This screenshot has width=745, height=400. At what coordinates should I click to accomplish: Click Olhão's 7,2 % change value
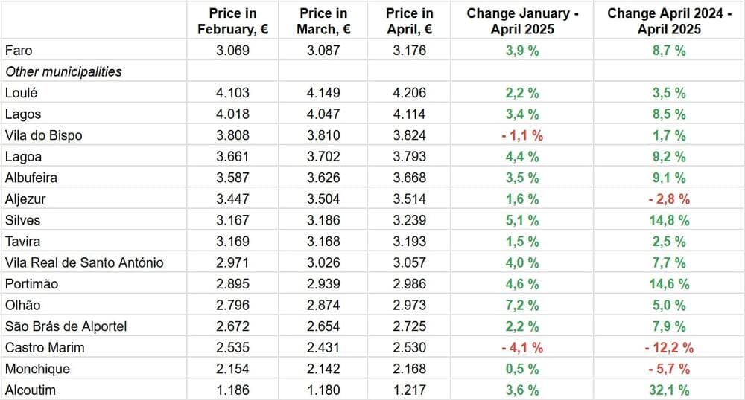(x=522, y=305)
